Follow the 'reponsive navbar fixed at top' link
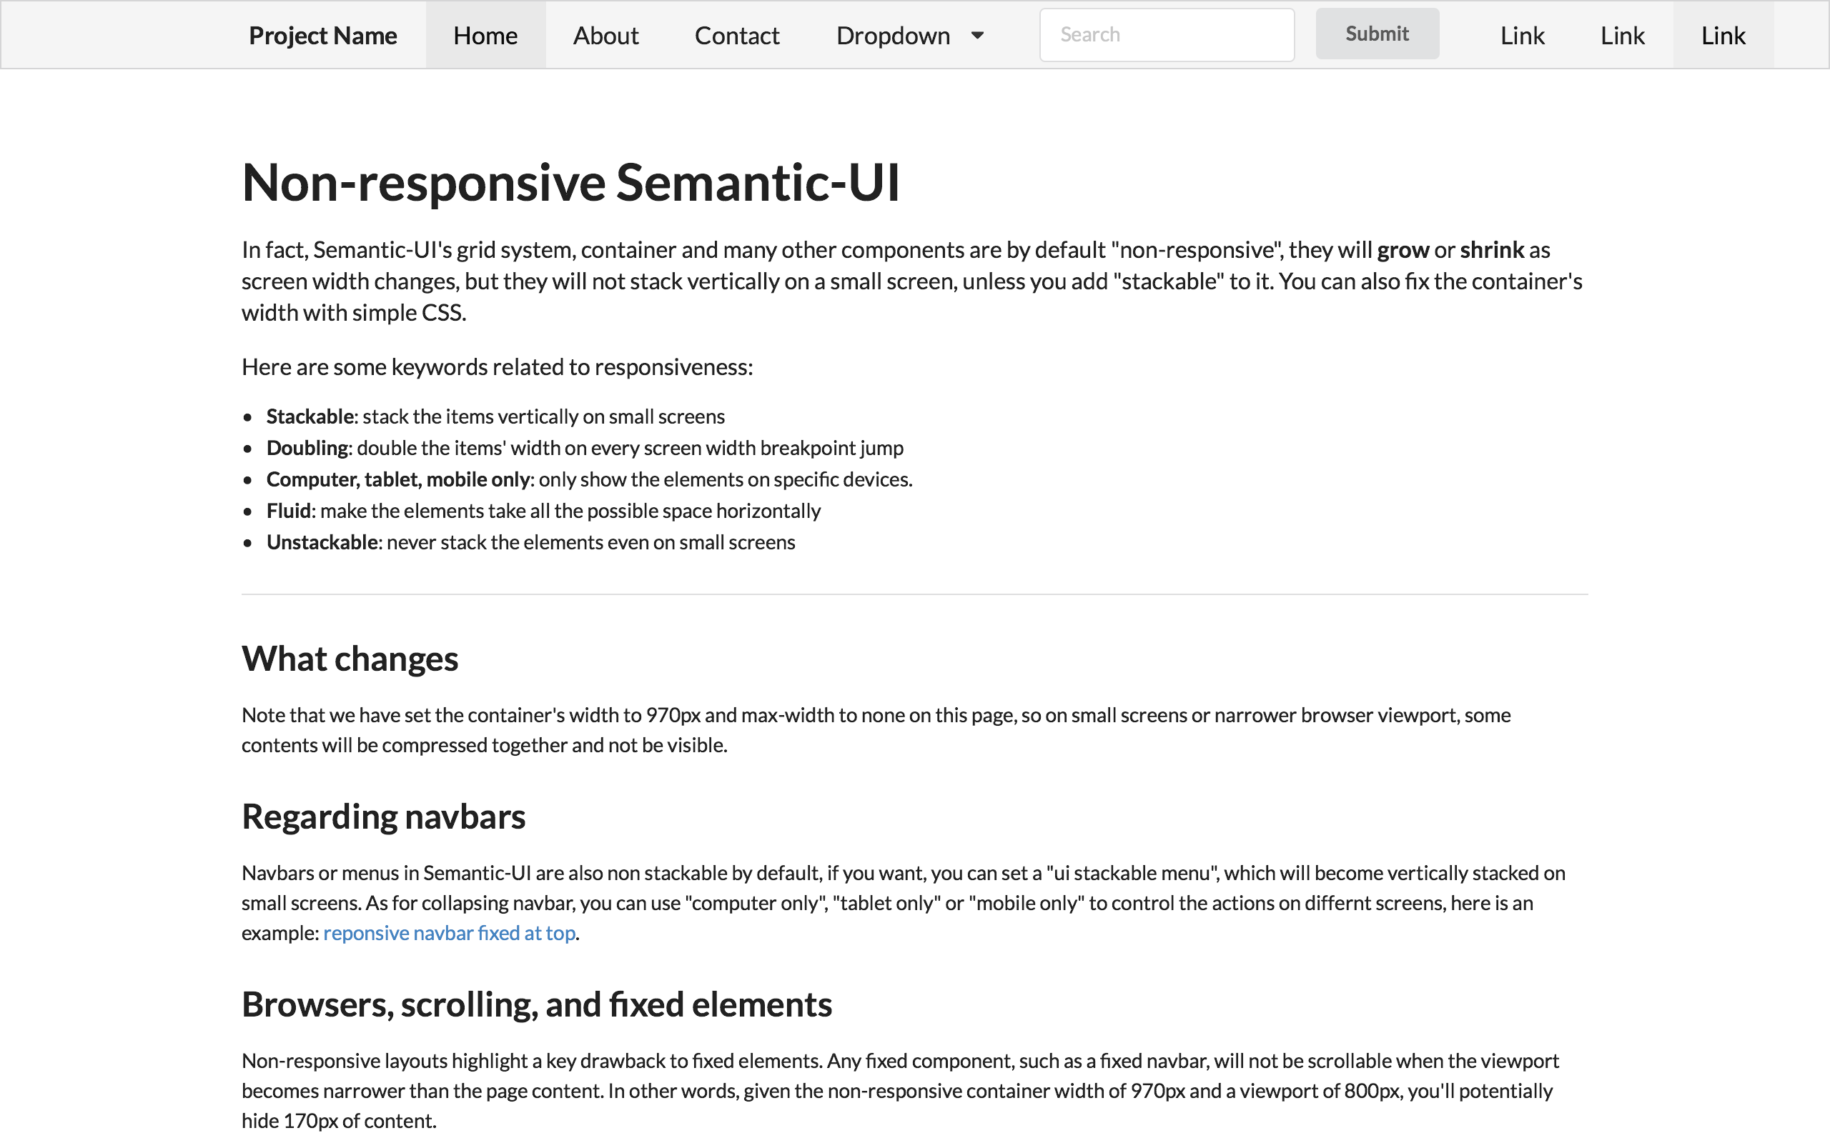Image resolution: width=1830 pixels, height=1143 pixels. (x=449, y=933)
